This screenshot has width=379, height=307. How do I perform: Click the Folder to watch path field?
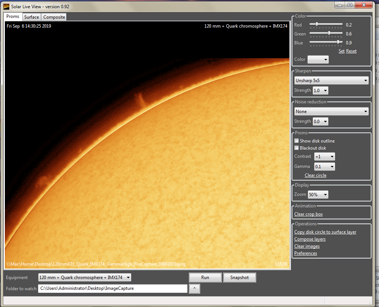coord(113,288)
